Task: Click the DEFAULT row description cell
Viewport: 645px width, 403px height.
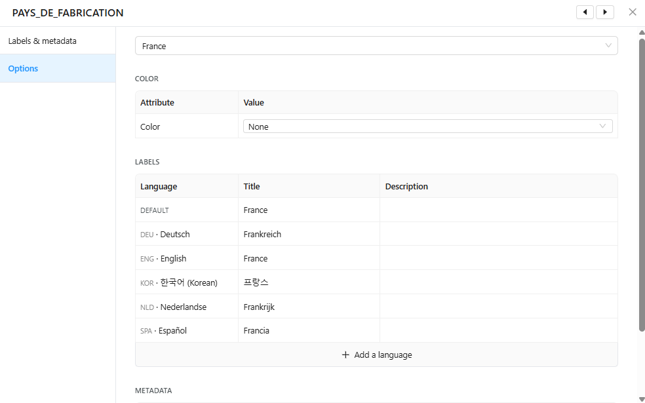Action: point(499,210)
